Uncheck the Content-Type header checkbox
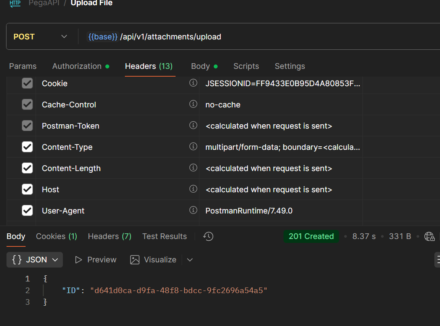Image resolution: width=440 pixels, height=326 pixels. coord(27,147)
